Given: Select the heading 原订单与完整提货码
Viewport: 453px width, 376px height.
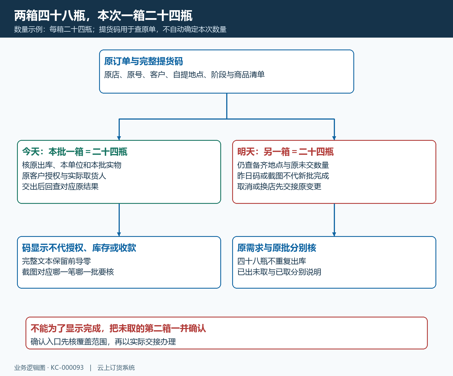Looking at the screenshot, I should 144,61.
